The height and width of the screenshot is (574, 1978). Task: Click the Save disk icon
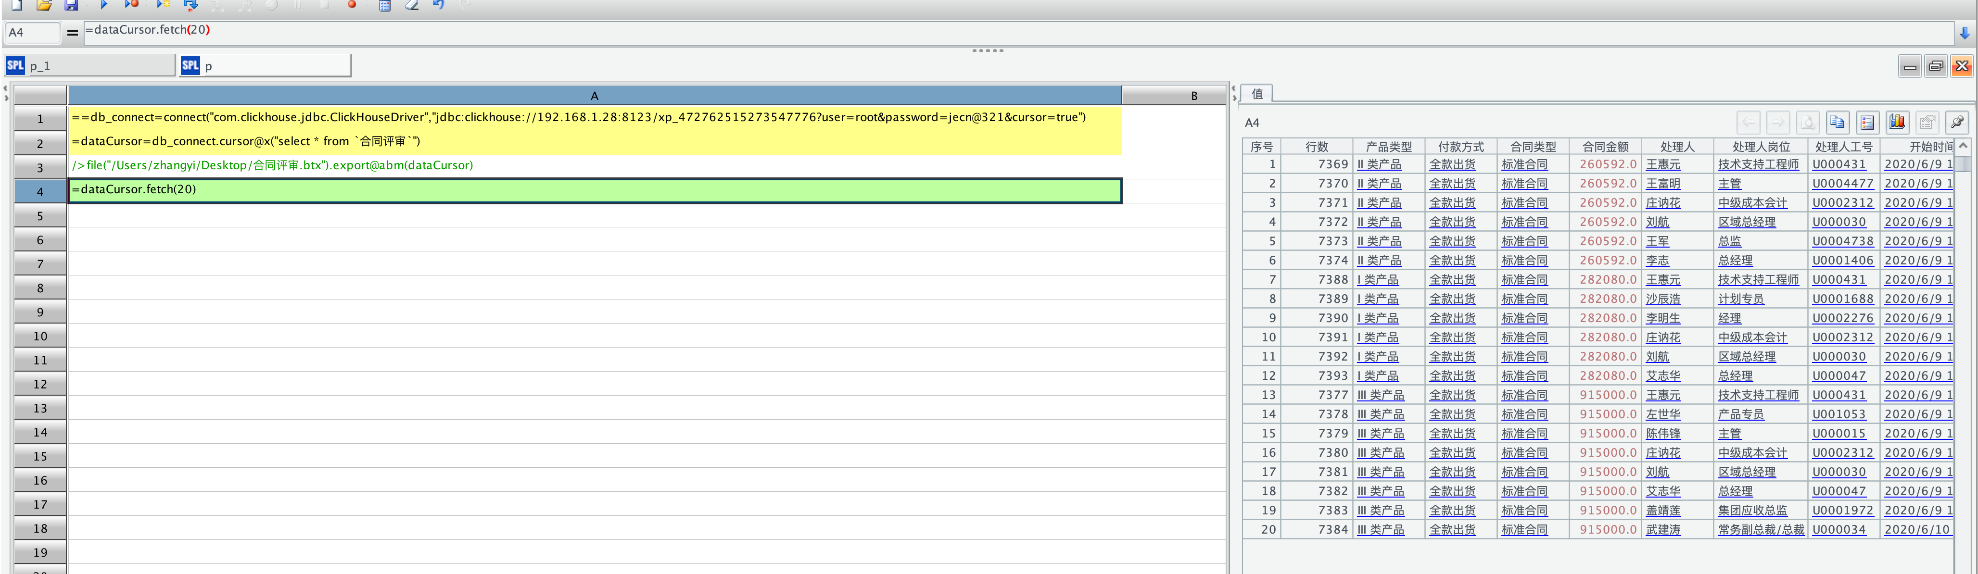71,5
